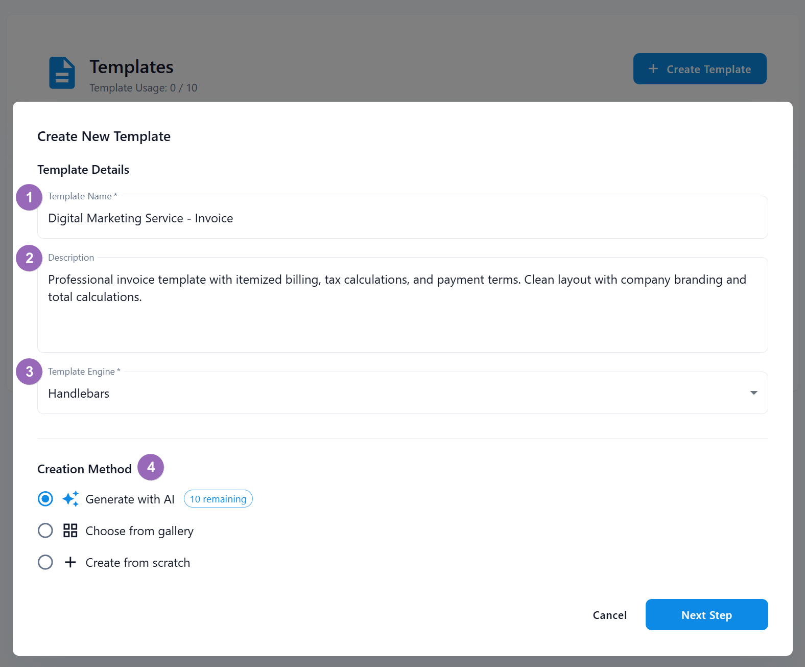Click the Create Template button

[699, 68]
